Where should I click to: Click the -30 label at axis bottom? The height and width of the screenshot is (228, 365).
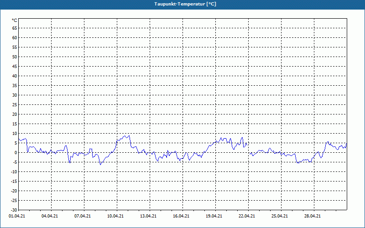[14, 210]
